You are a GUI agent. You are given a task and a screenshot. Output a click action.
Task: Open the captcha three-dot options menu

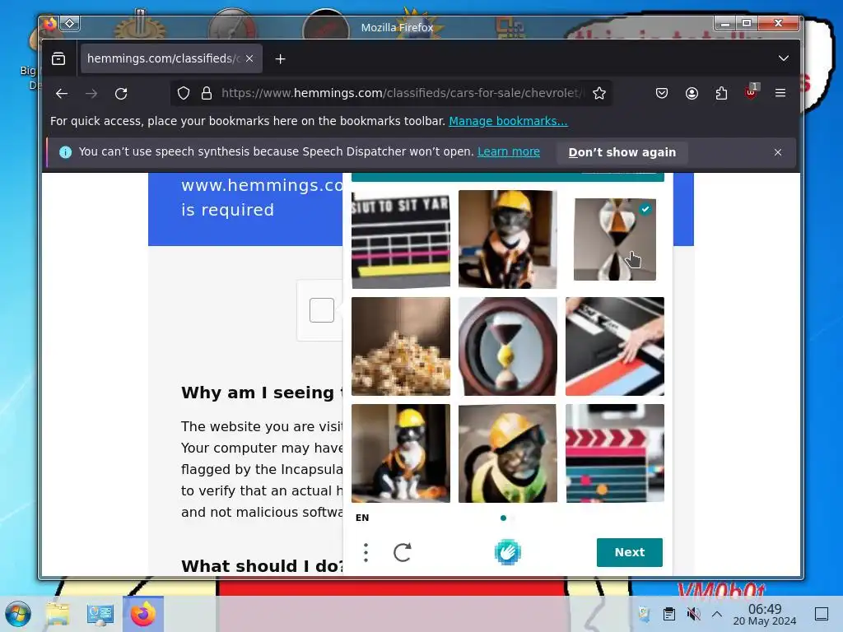pos(366,552)
